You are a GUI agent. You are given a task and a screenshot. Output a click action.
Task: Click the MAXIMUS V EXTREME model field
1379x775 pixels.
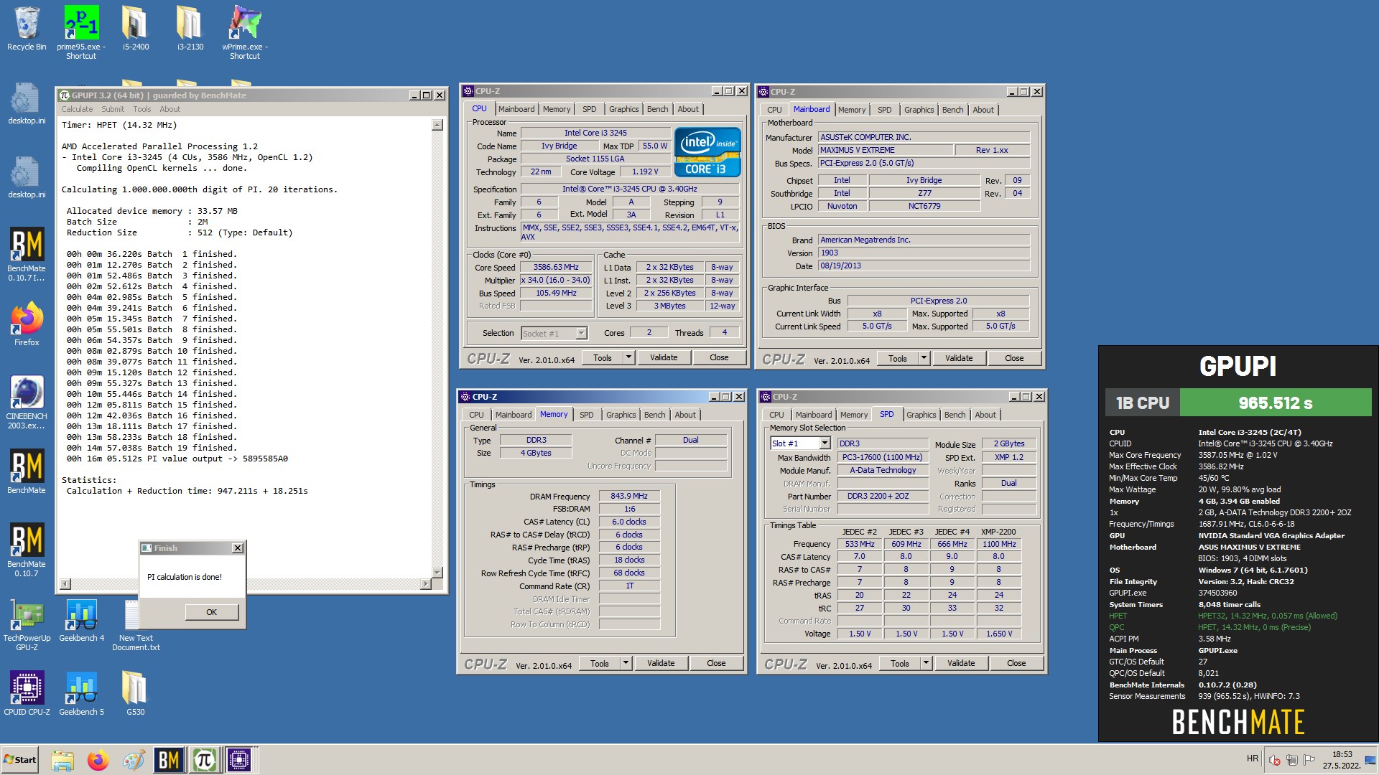[886, 150]
